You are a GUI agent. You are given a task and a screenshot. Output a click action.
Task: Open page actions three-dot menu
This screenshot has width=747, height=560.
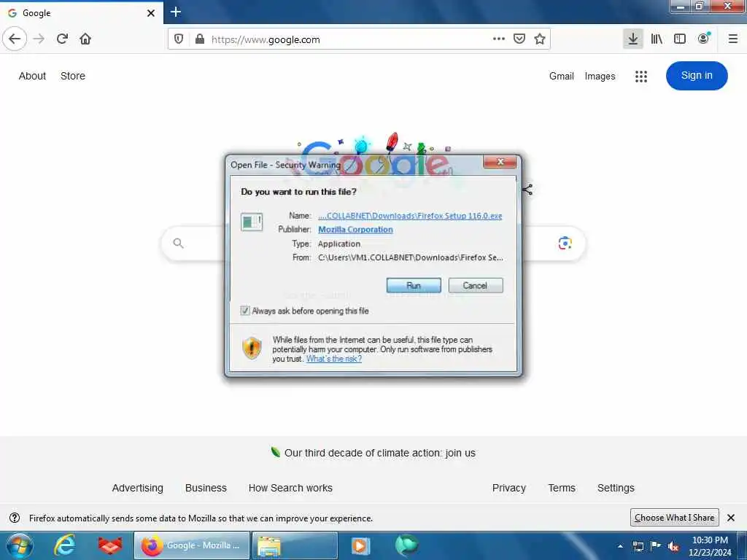499,39
